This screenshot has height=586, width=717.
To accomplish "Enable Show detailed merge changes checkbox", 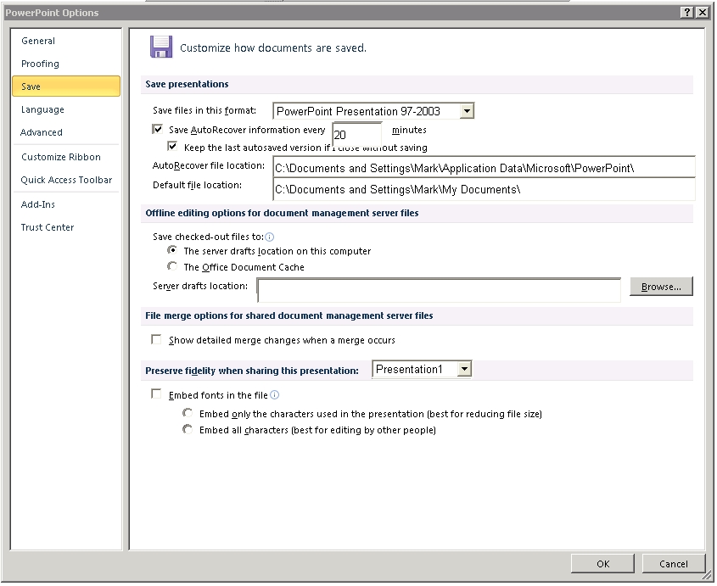I will (x=156, y=339).
